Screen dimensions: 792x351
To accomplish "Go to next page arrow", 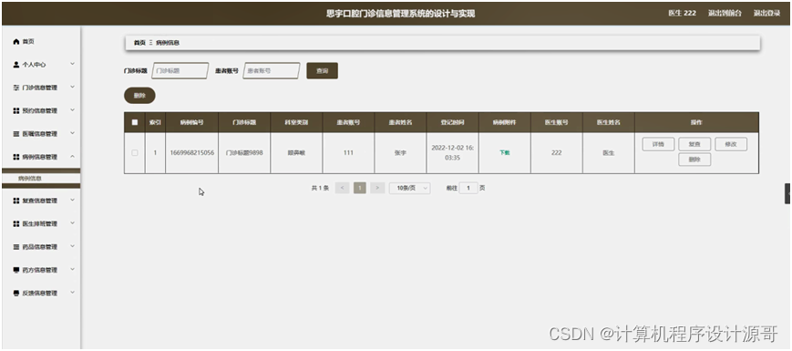I will (x=377, y=188).
